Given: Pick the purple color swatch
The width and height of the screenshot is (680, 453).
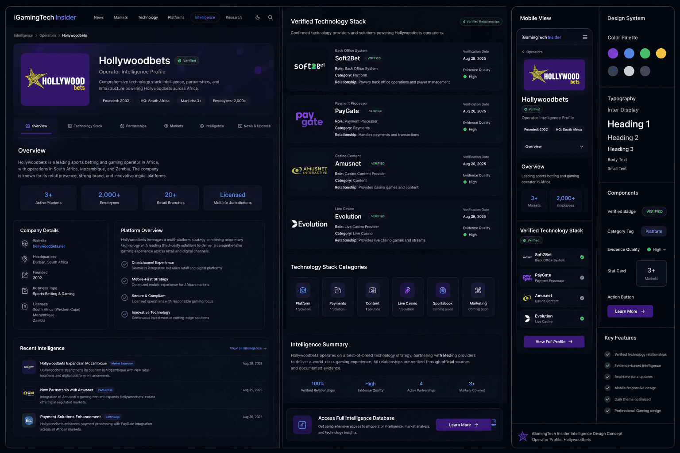Looking at the screenshot, I should pyautogui.click(x=613, y=54).
